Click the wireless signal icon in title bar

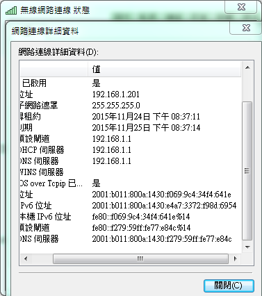tap(11, 10)
